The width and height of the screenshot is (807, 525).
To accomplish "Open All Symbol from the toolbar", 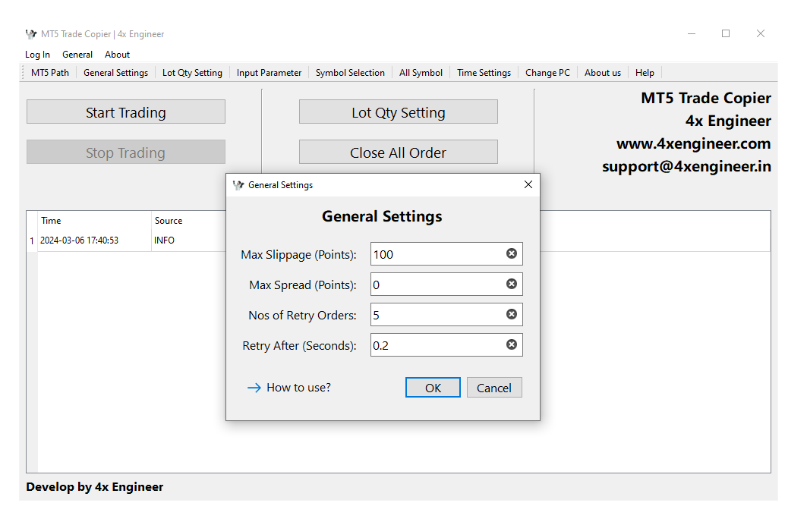I will pyautogui.click(x=421, y=73).
